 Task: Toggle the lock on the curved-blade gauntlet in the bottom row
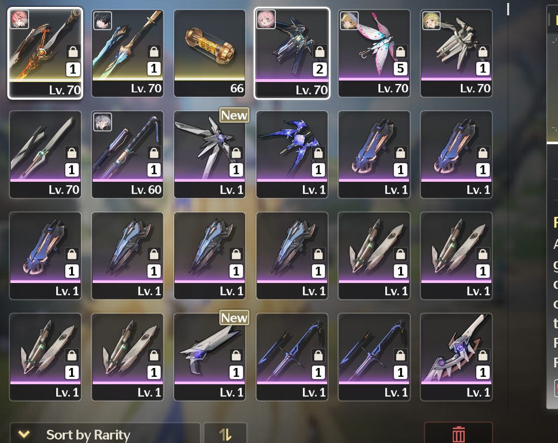tap(483, 356)
